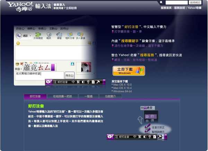Viewport: 208px width, 151px height.
Task: Click the help page icon on the messenger-screenshot input bar
Action: pyautogui.click(x=93, y=82)
